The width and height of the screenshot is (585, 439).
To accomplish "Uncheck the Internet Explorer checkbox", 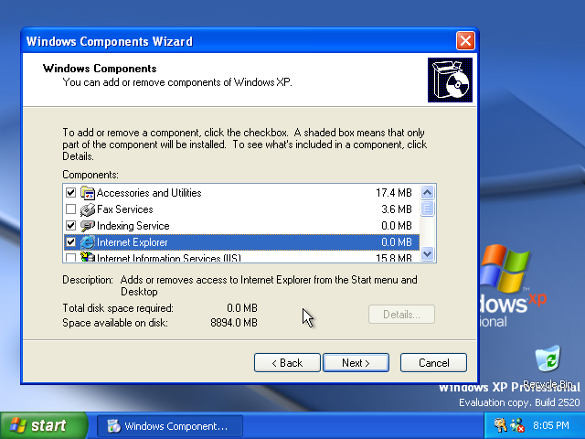I will pyautogui.click(x=70, y=241).
